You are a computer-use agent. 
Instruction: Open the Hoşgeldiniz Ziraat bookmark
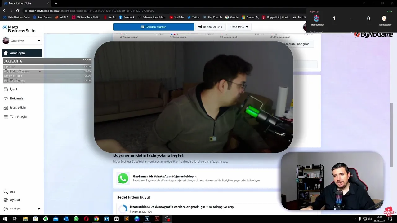[x=276, y=17]
